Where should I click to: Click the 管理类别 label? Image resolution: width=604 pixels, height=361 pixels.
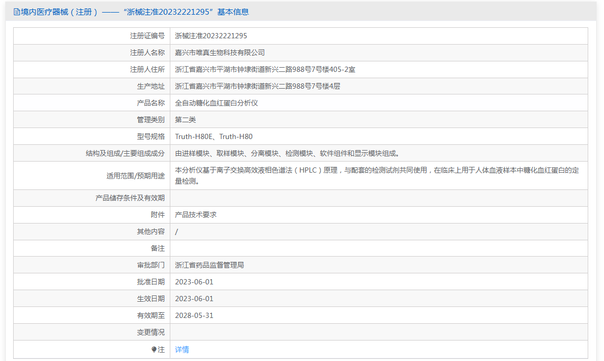(x=151, y=120)
